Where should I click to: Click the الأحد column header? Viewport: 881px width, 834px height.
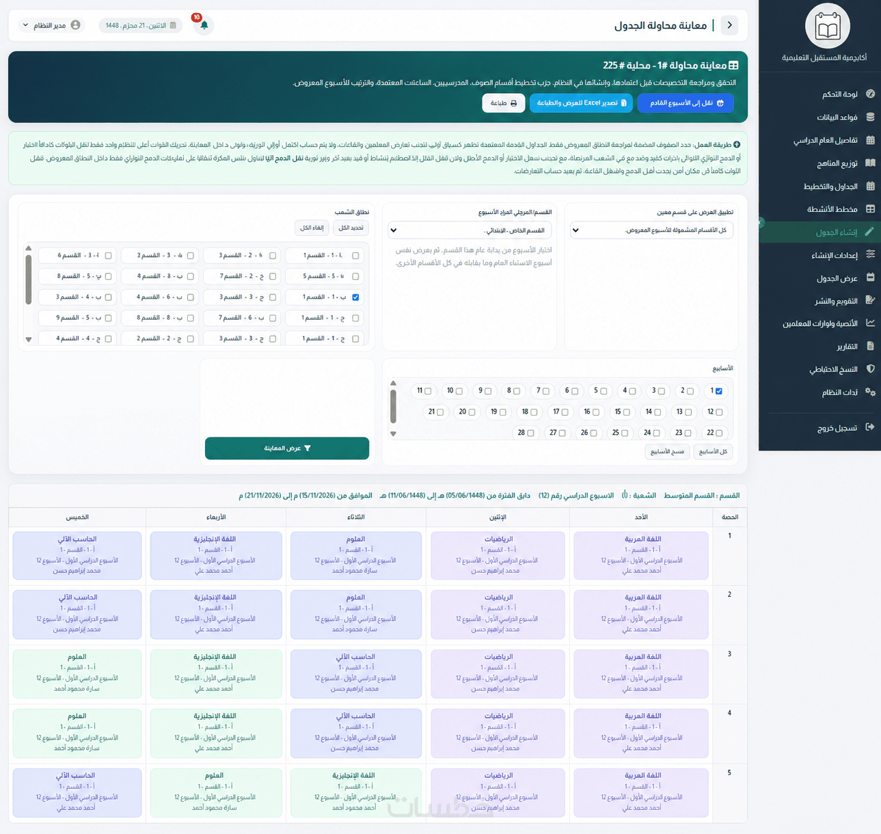coord(640,517)
